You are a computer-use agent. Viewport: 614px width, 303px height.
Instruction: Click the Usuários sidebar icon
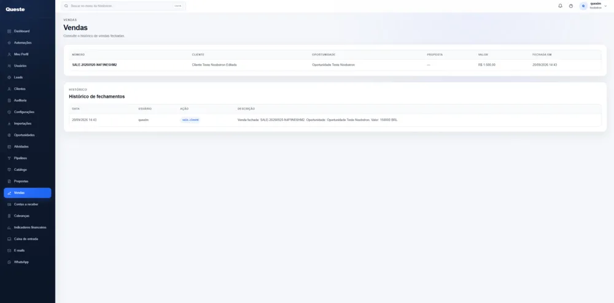coord(9,66)
